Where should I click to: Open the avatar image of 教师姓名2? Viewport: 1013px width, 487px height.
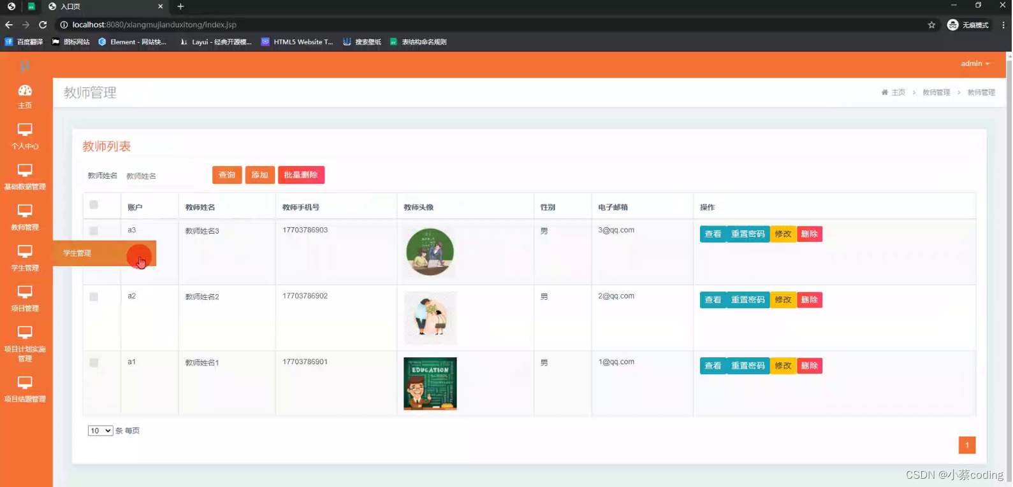pos(430,318)
